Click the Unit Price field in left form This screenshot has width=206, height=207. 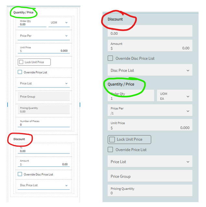[44, 49]
